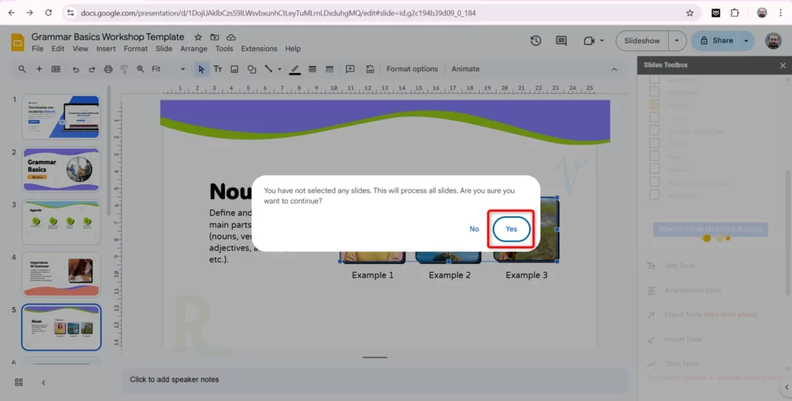Image resolution: width=792 pixels, height=401 pixels.
Task: Expand the Slideshow dropdown arrow
Action: point(678,40)
